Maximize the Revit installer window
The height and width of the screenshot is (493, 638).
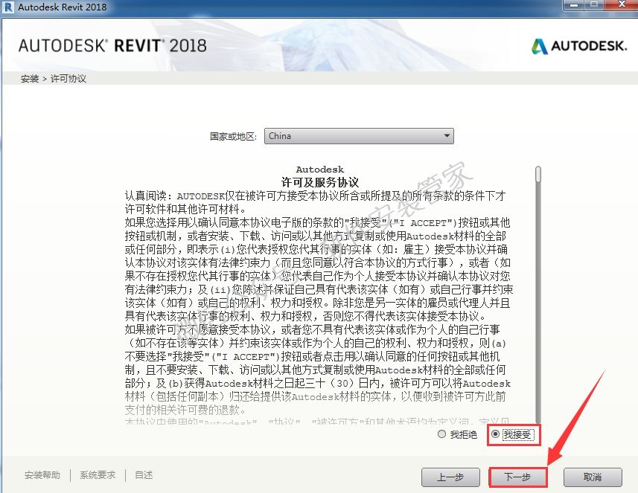(x=593, y=6)
